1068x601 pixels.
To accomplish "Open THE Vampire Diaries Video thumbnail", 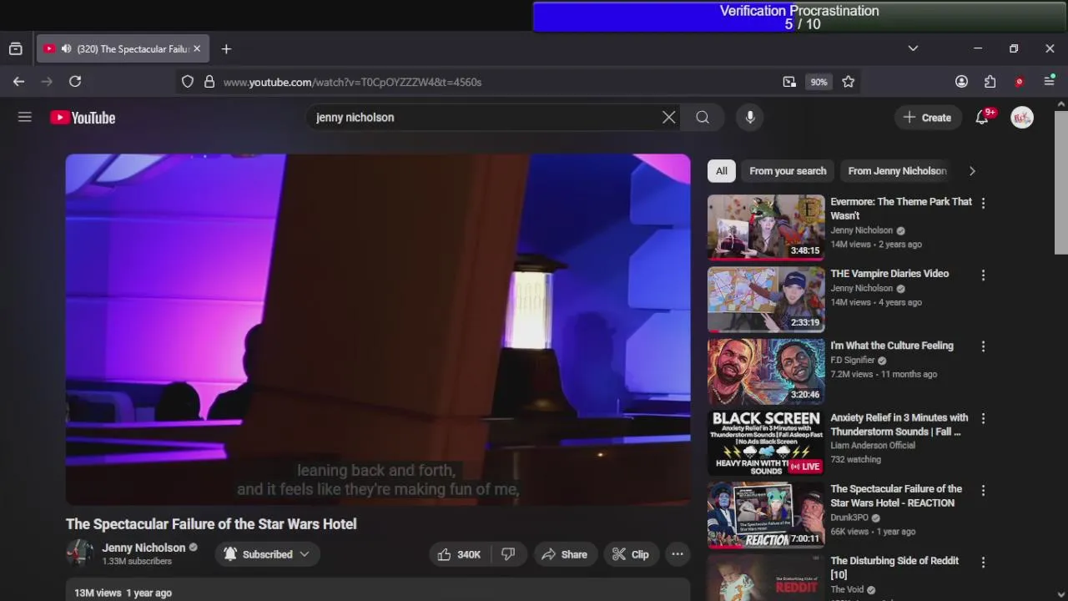I will coord(766,299).
